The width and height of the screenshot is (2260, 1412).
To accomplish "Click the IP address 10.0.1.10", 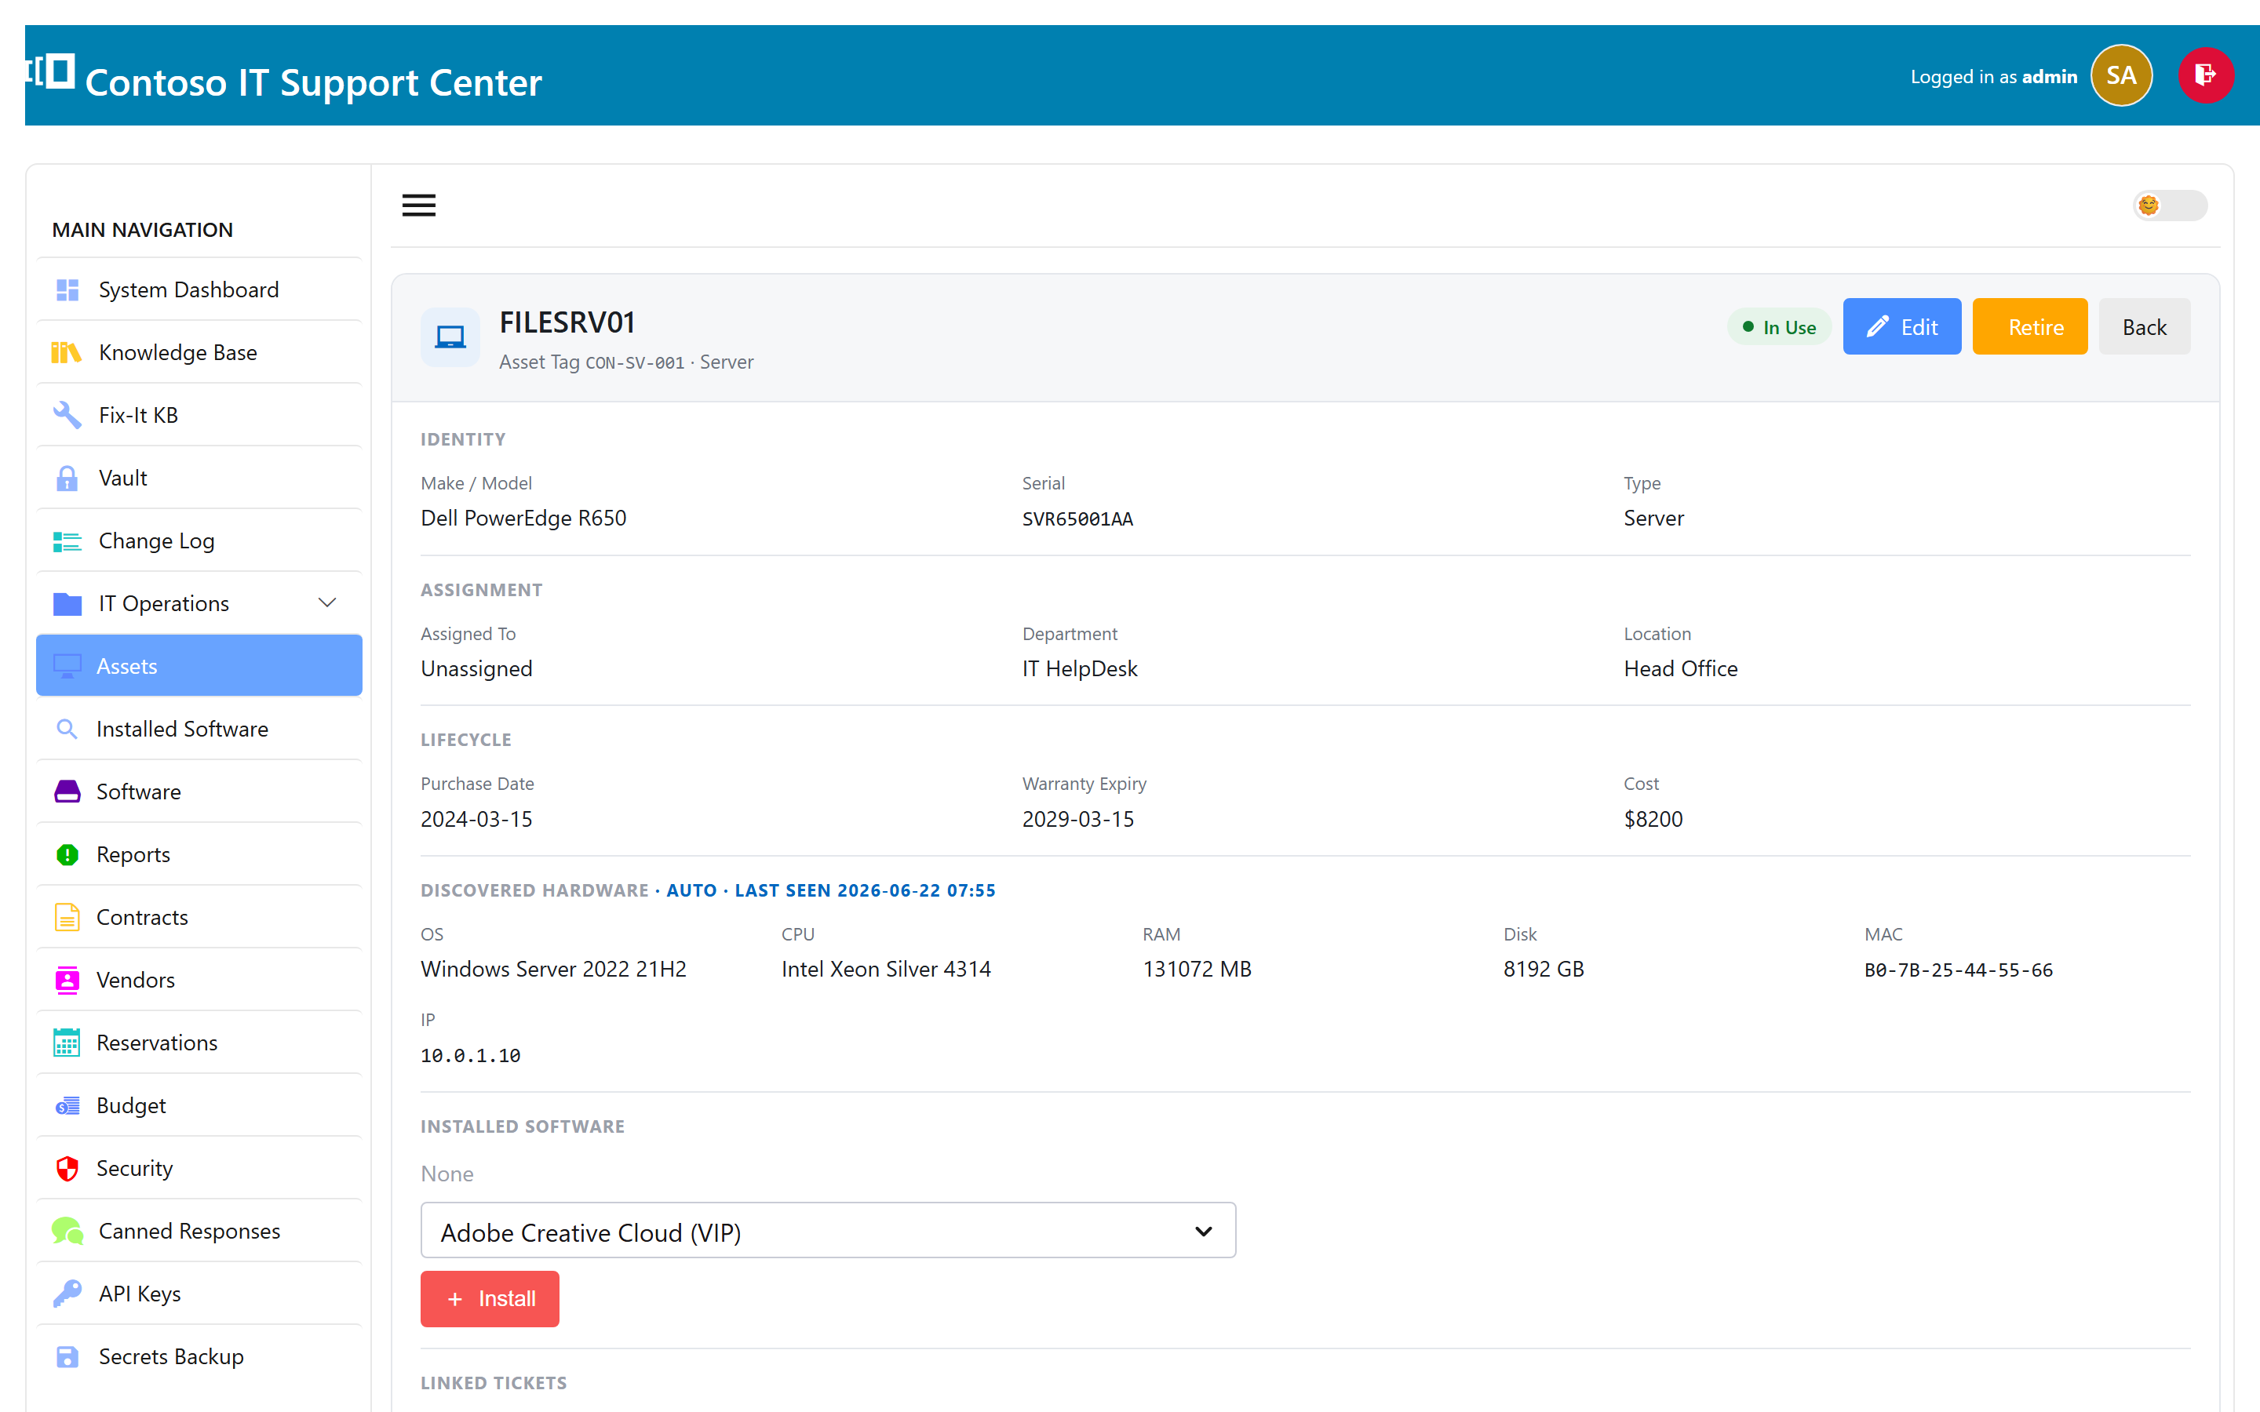I will coord(471,1055).
